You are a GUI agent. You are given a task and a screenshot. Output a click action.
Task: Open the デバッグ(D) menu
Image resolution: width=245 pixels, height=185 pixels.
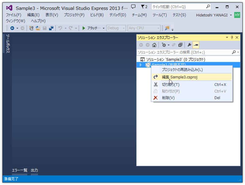tap(118, 15)
